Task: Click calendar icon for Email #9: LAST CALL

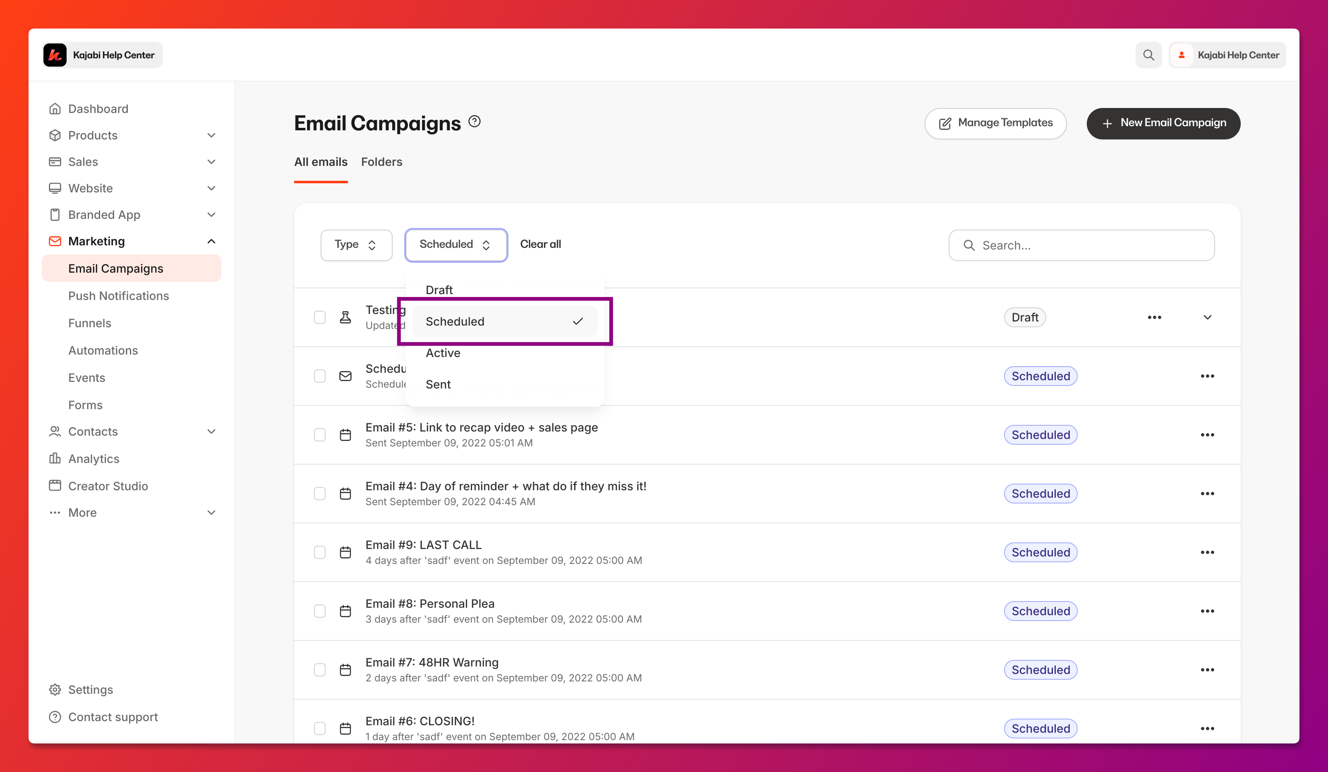Action: coord(345,552)
